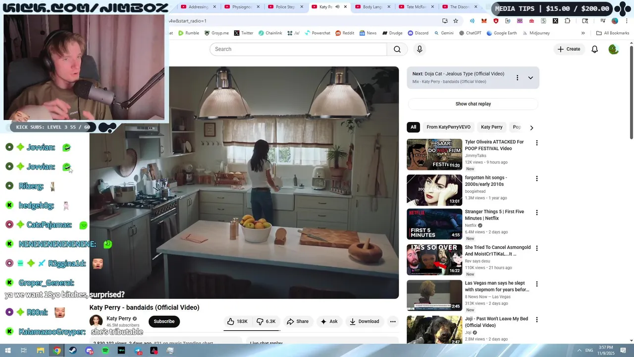This screenshot has height=357, width=634.
Task: Switch to the Addressing tab
Action: pyautogui.click(x=198, y=7)
